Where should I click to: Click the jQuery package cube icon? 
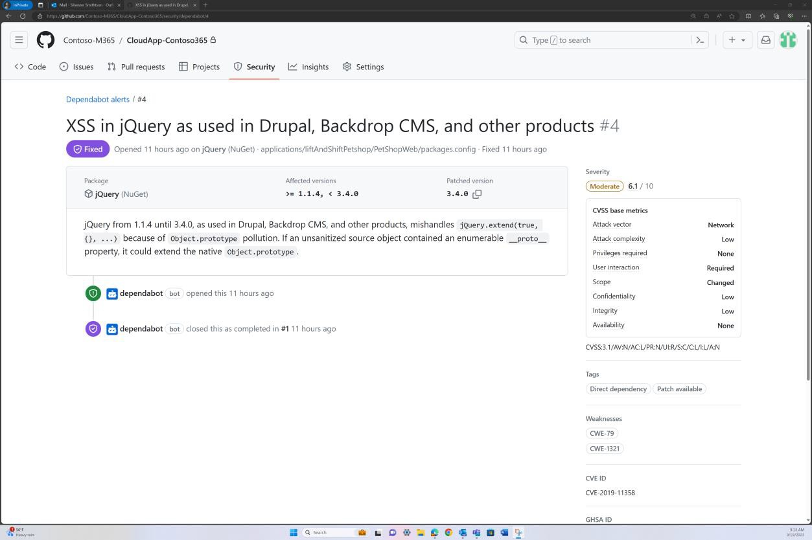tap(89, 194)
